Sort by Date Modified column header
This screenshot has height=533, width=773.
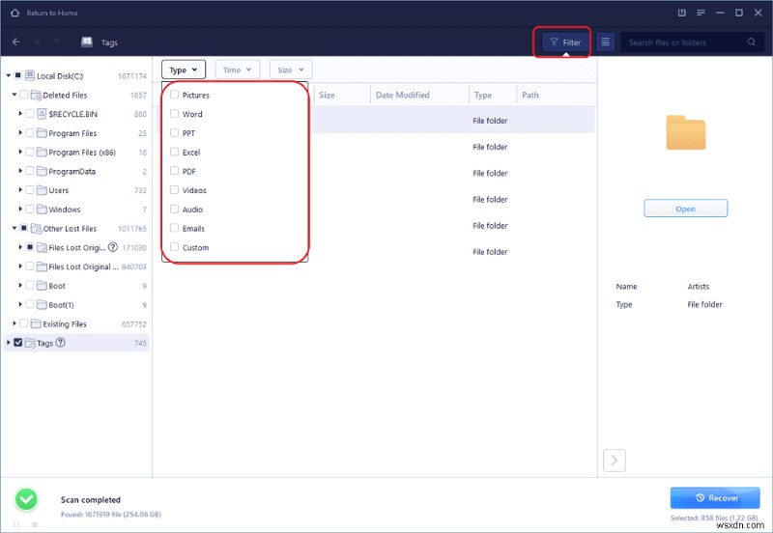[x=402, y=95]
